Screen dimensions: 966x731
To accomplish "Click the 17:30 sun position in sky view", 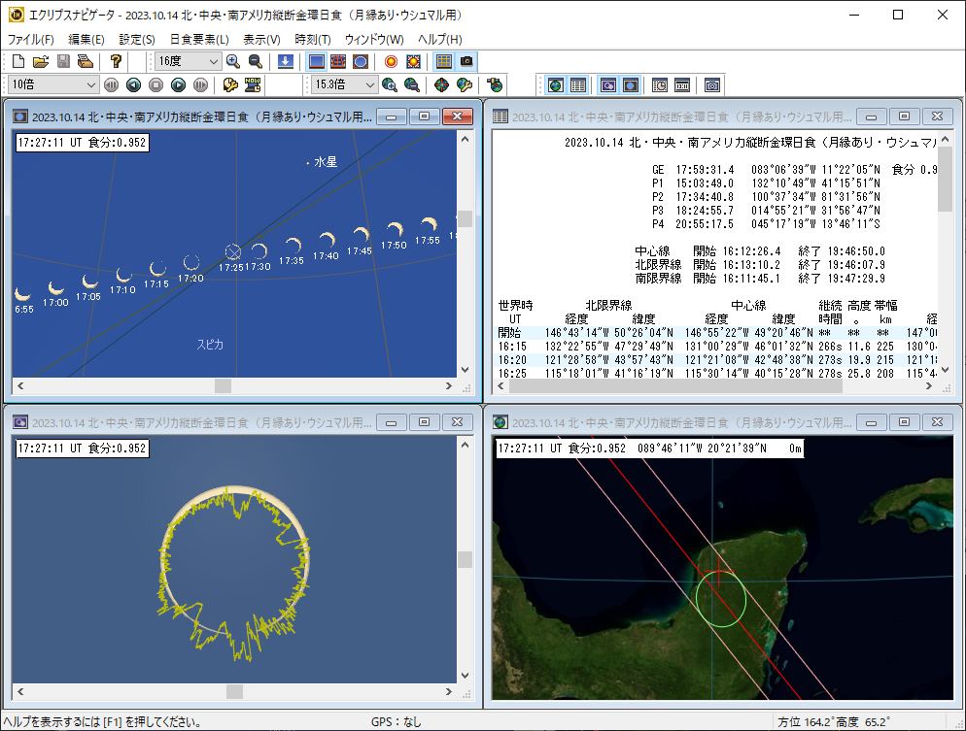I will [x=259, y=251].
